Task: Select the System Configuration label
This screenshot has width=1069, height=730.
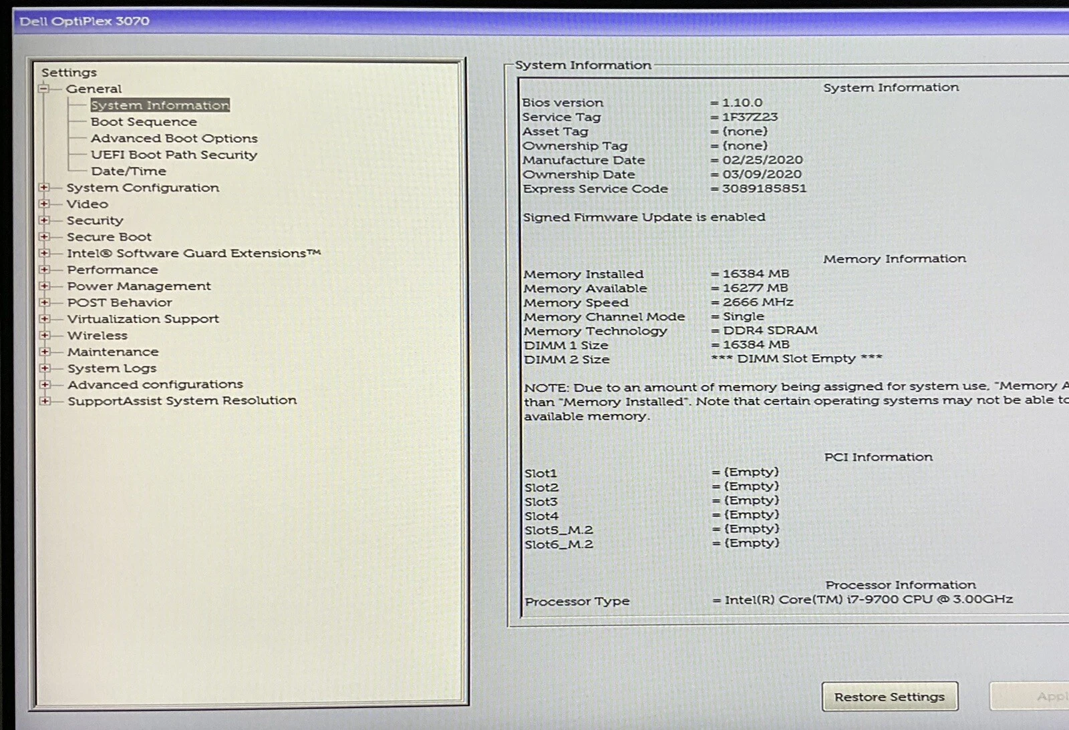Action: (x=143, y=188)
